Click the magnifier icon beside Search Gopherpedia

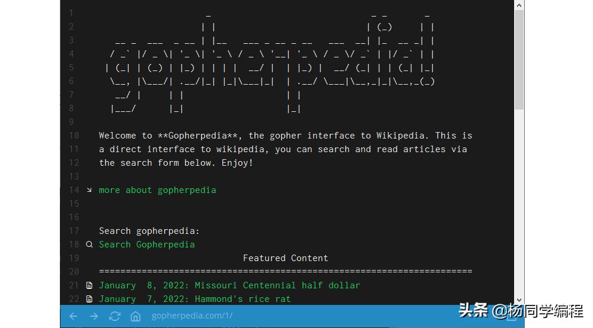click(x=90, y=245)
